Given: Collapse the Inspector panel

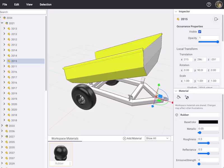Looking at the screenshot, I should pos(176,11).
